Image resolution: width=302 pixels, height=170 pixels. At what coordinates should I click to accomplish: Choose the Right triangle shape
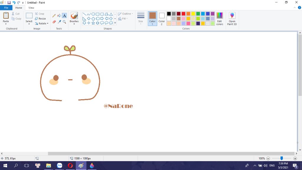pos(84,19)
